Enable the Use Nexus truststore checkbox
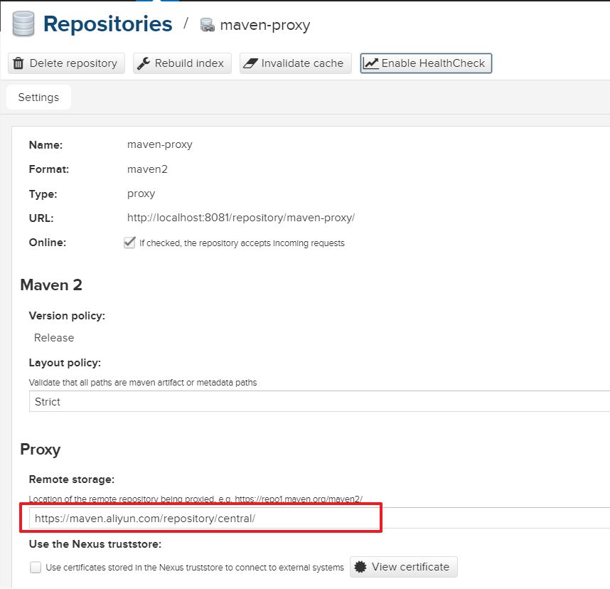610x589 pixels. [36, 567]
